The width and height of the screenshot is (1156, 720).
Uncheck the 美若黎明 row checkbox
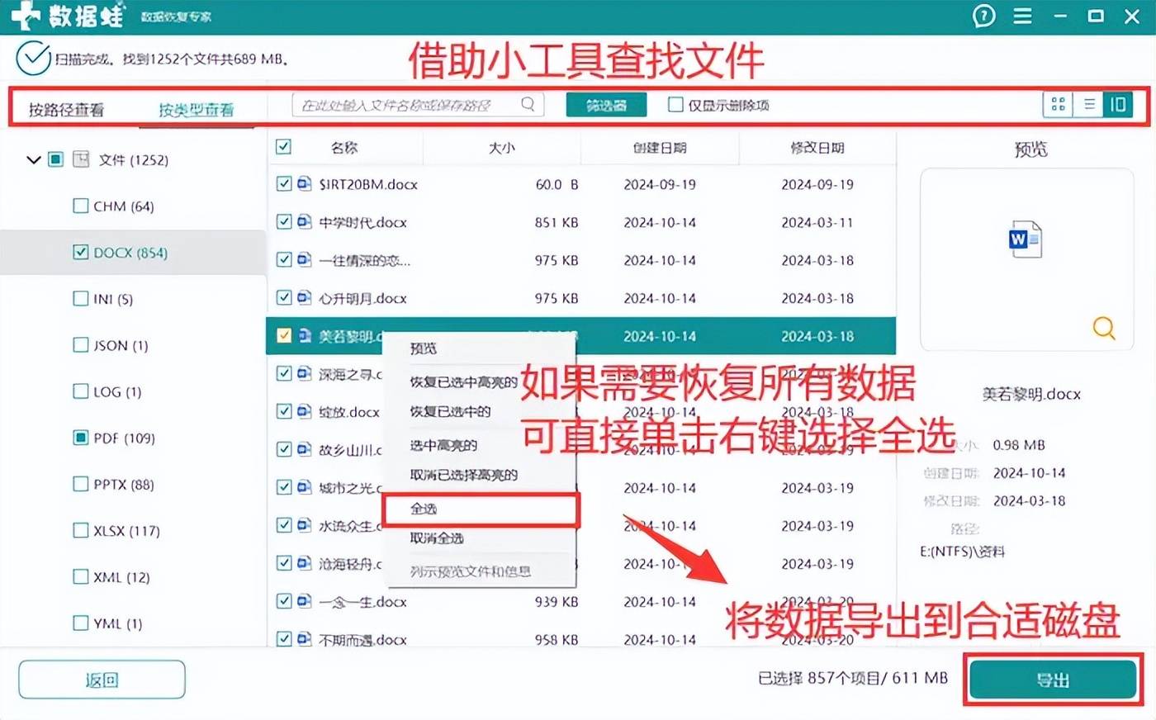283,336
